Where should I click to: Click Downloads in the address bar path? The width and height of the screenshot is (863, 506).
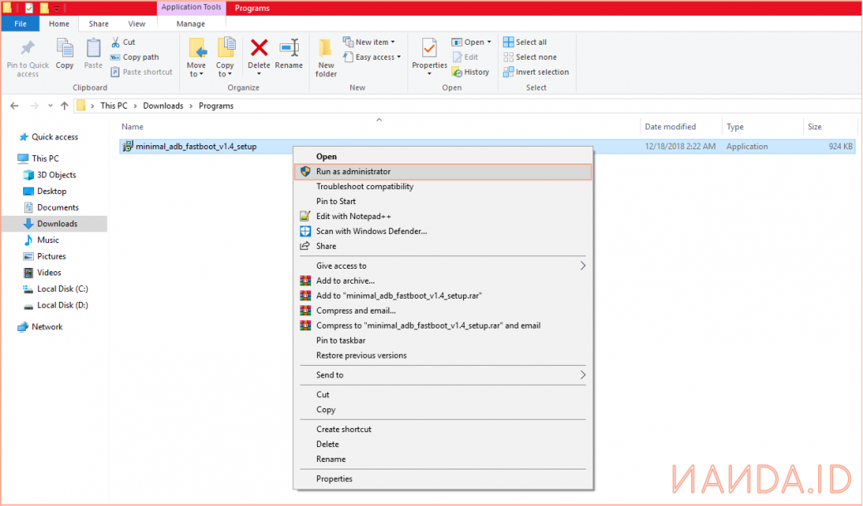[x=163, y=106]
